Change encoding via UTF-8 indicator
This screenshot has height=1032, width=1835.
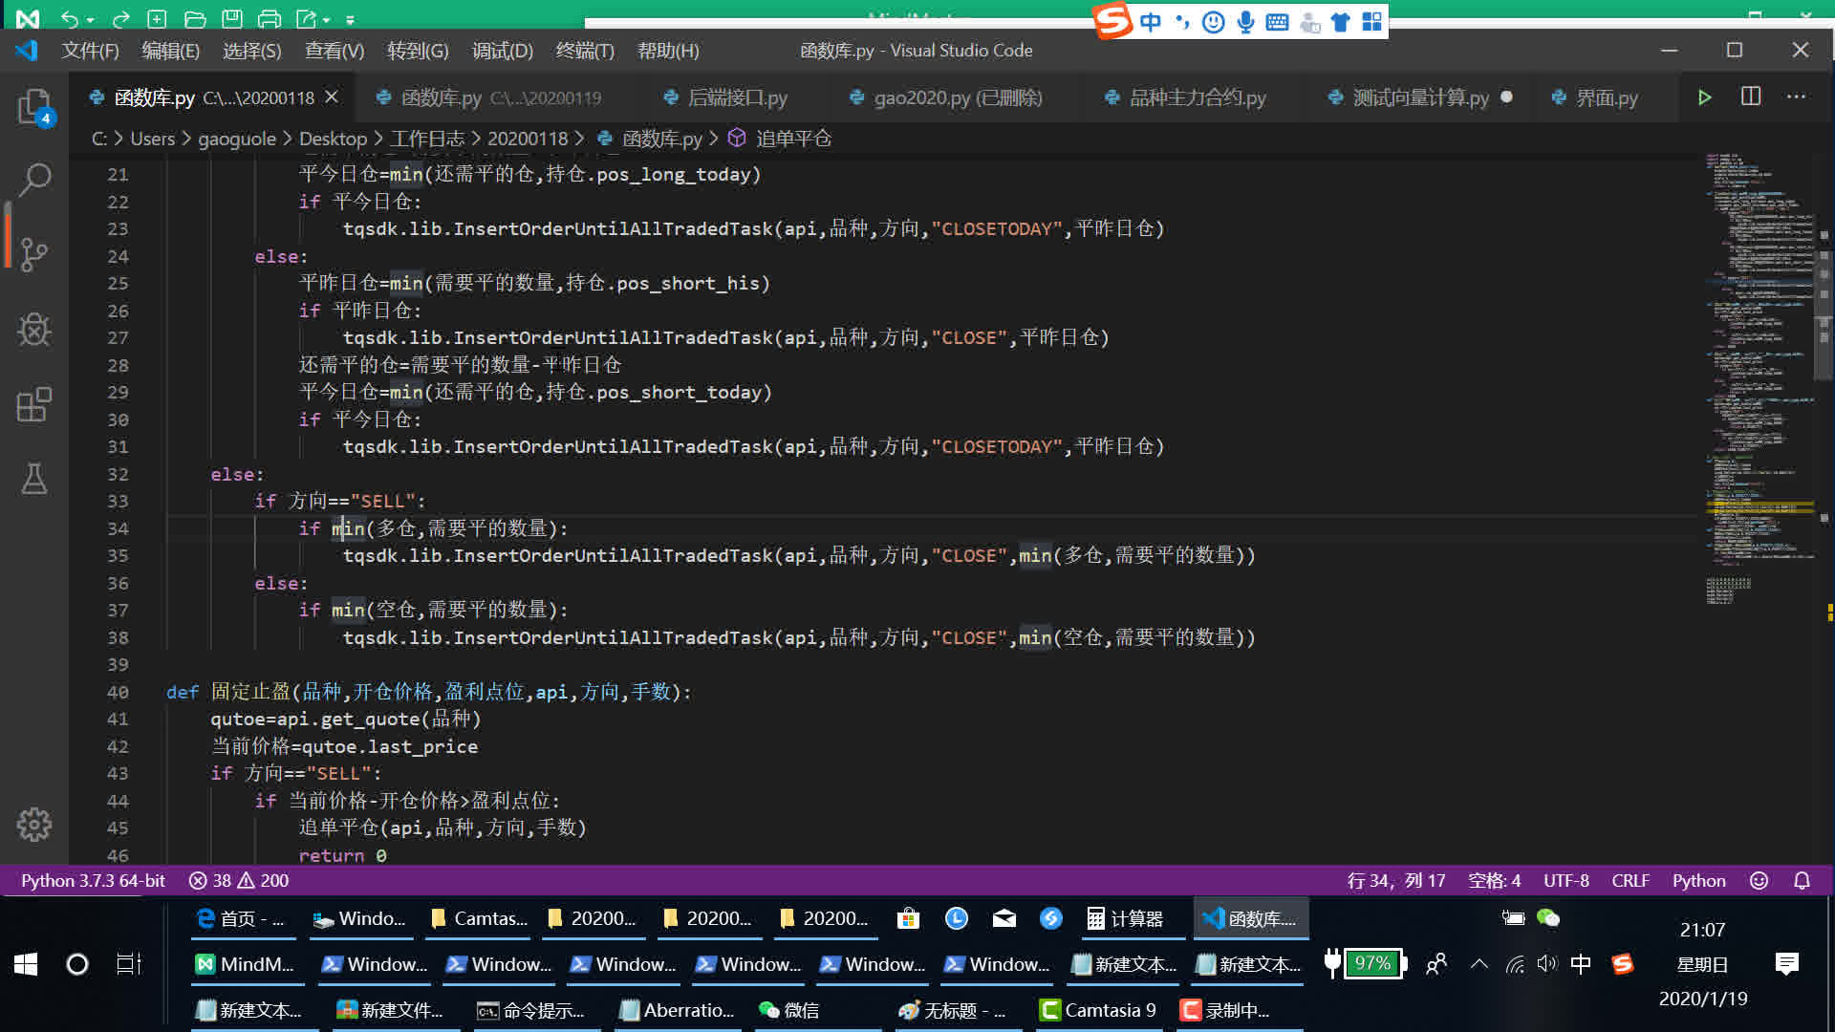(x=1565, y=880)
